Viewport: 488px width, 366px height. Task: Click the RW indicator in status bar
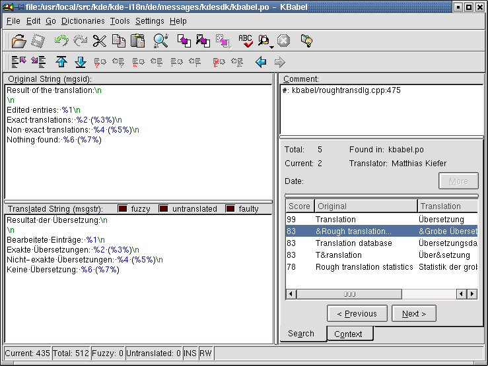206,353
